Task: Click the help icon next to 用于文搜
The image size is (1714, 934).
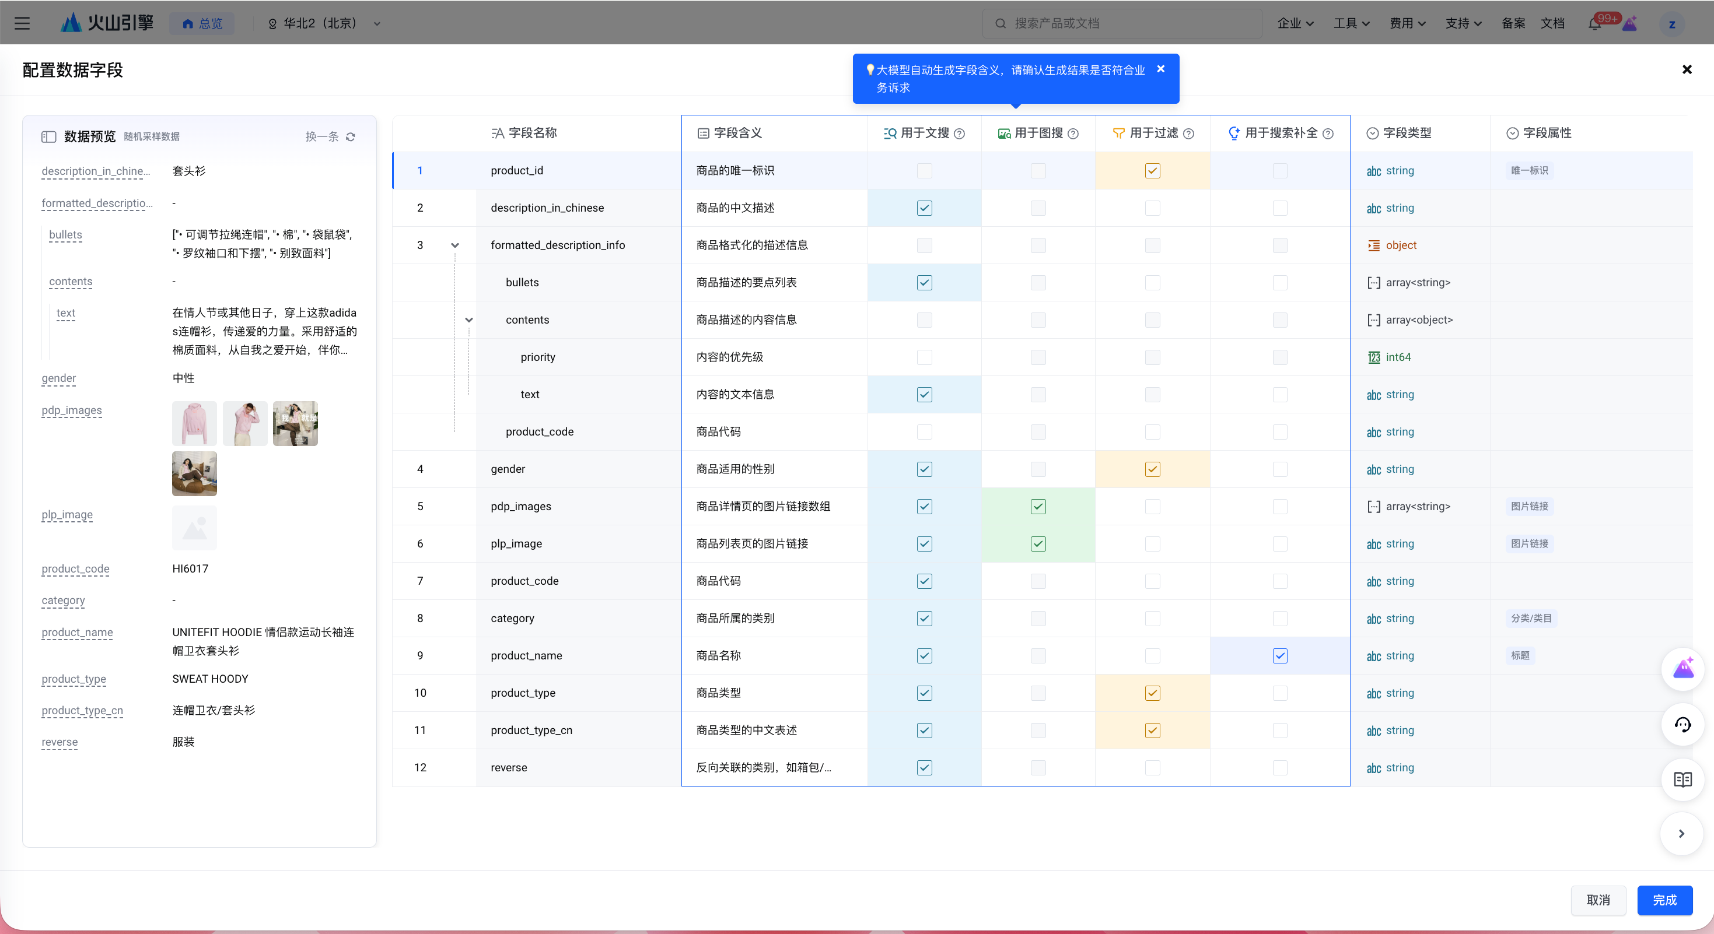Action: [x=960, y=134]
